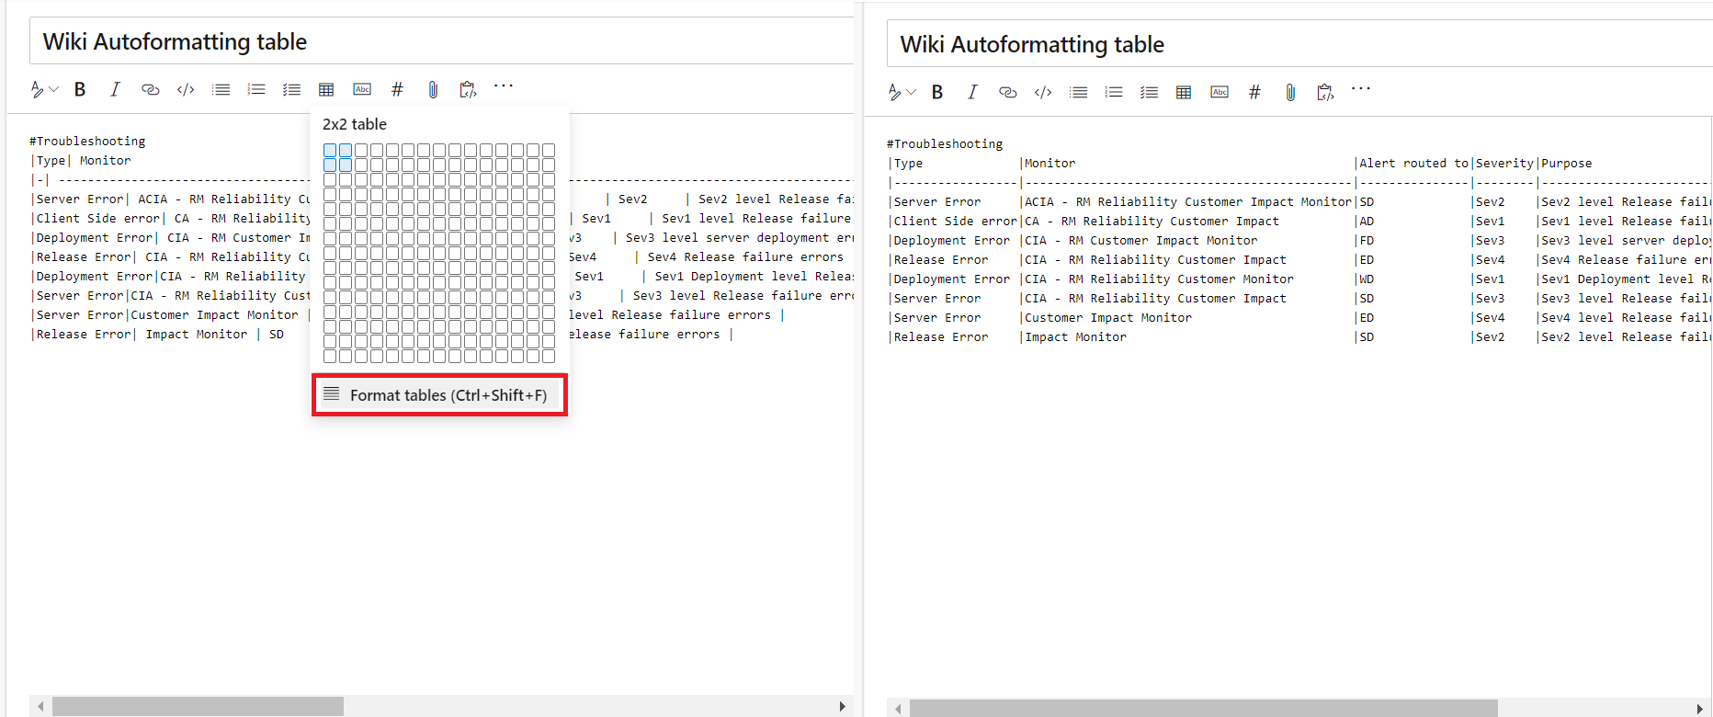Click the 'WD' alert cell in the right editor
1713x717 pixels.
point(1367,279)
